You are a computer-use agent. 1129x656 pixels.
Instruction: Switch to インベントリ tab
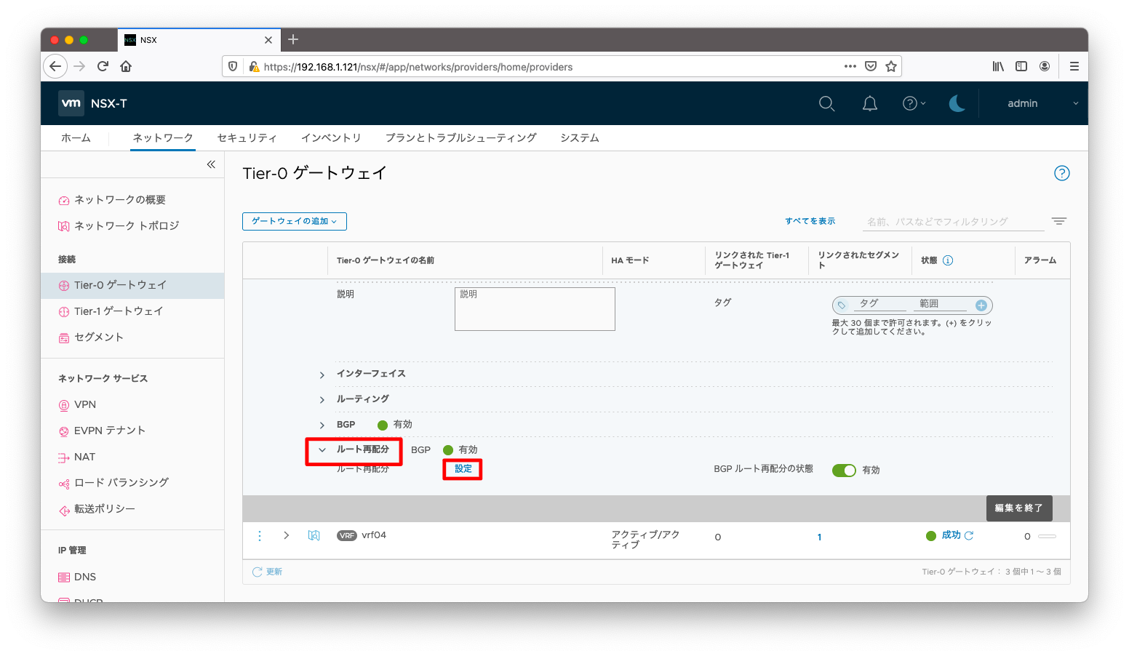tap(331, 138)
